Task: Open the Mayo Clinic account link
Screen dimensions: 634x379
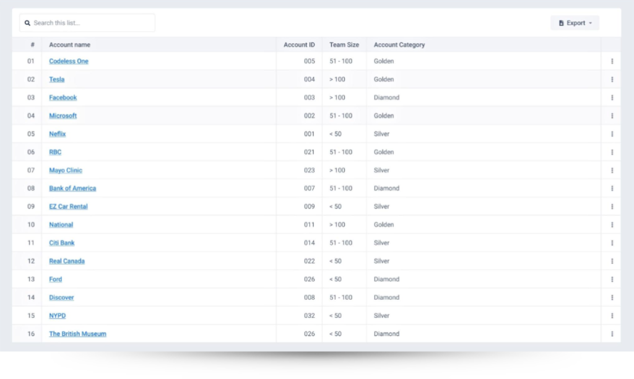Action: pos(66,170)
